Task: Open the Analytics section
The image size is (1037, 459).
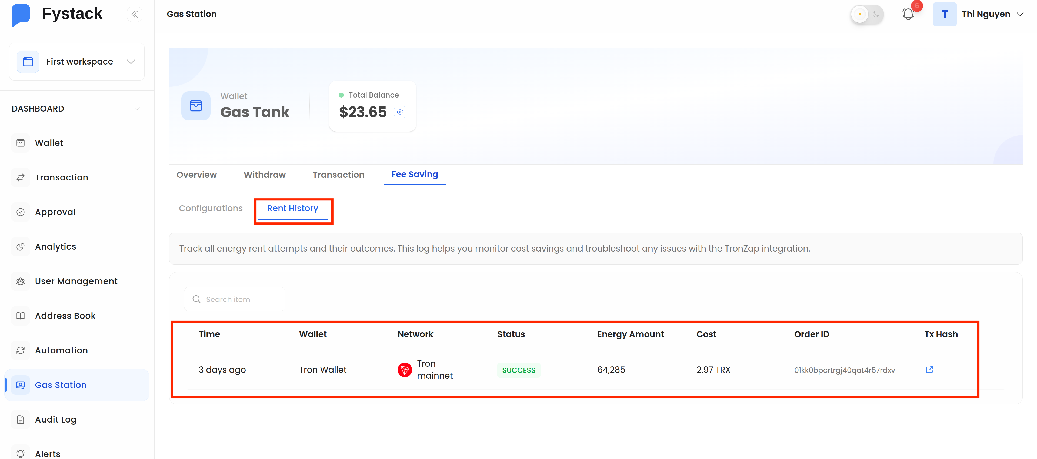Action: click(x=55, y=246)
